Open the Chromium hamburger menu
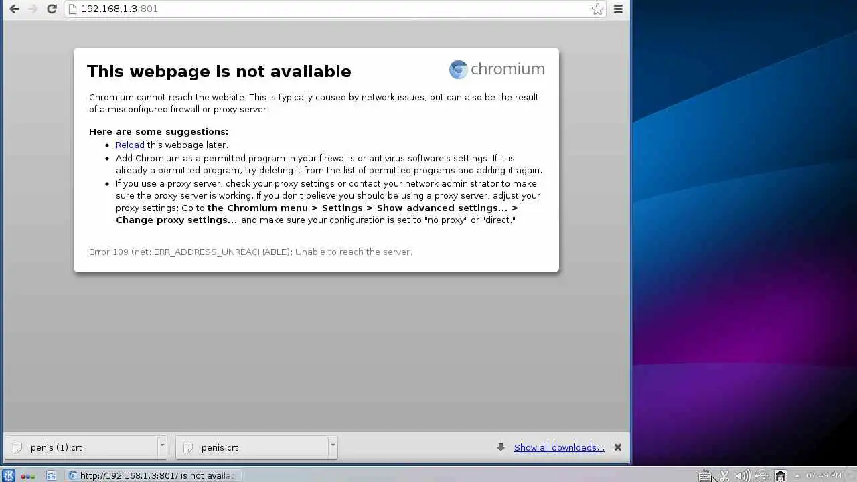The width and height of the screenshot is (857, 482). point(618,9)
